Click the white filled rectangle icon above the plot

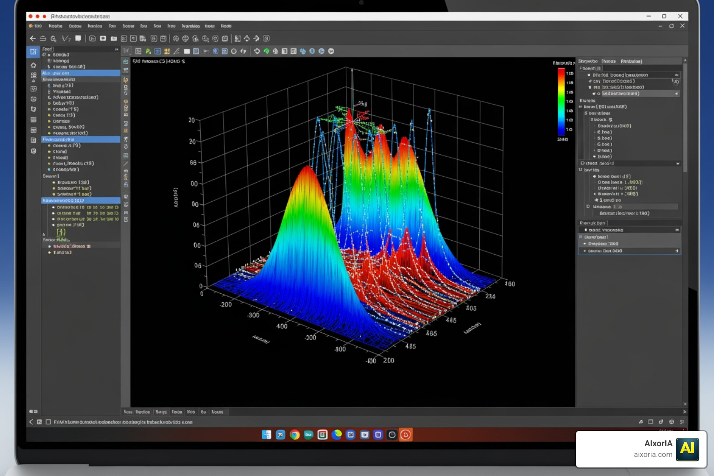coord(186,51)
